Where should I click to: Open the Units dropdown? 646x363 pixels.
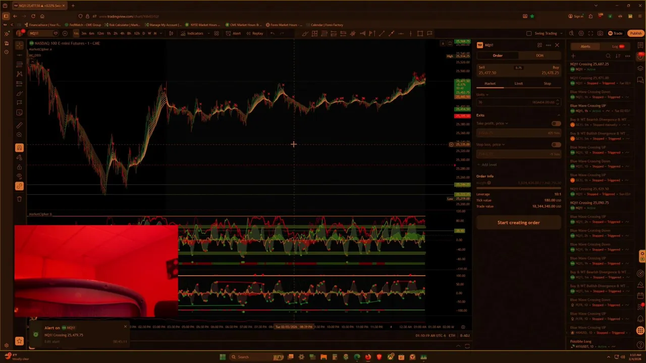(x=482, y=95)
